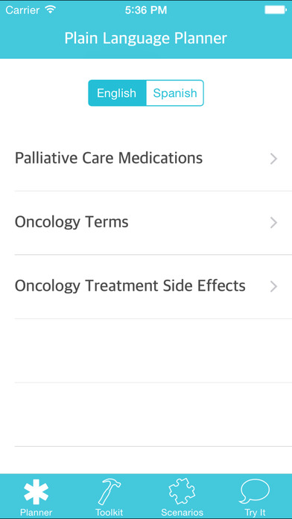Expand Palliative Care Medications chevron
This screenshot has width=292, height=519.
[273, 160]
